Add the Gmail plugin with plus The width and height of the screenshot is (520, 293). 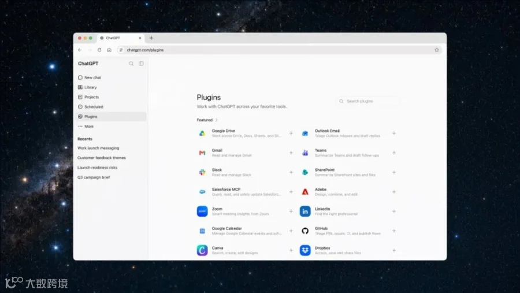click(291, 153)
